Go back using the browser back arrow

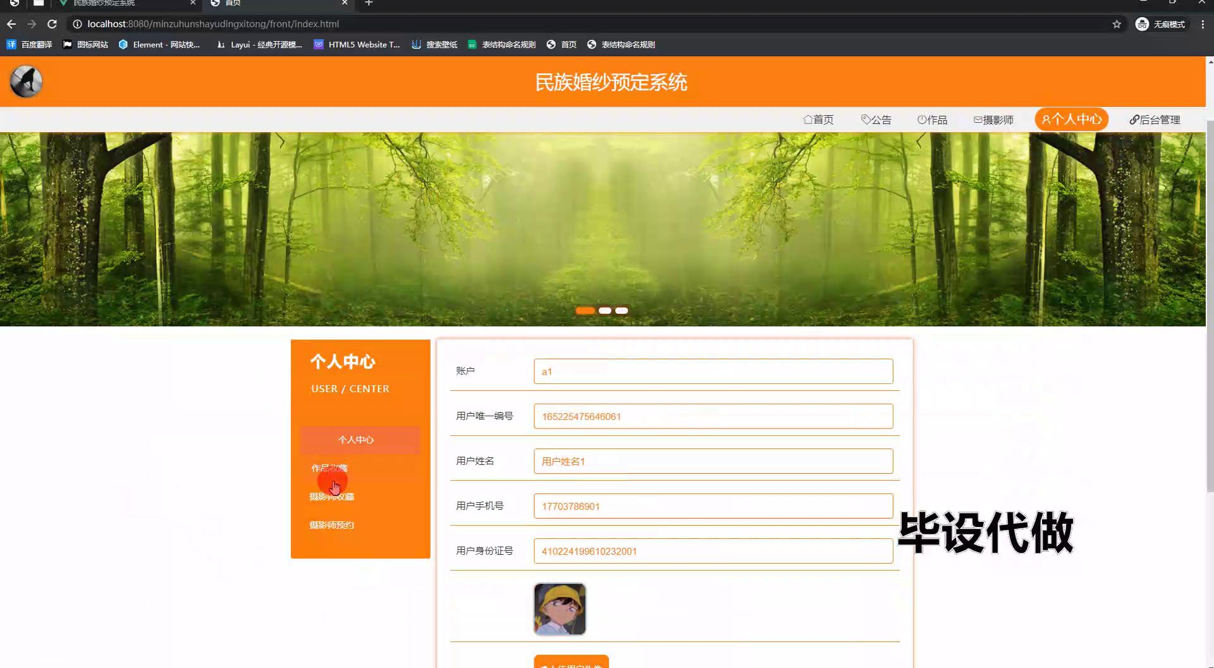pos(11,24)
